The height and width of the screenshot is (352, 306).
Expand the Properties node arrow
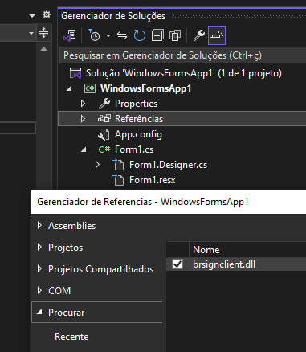tap(83, 104)
